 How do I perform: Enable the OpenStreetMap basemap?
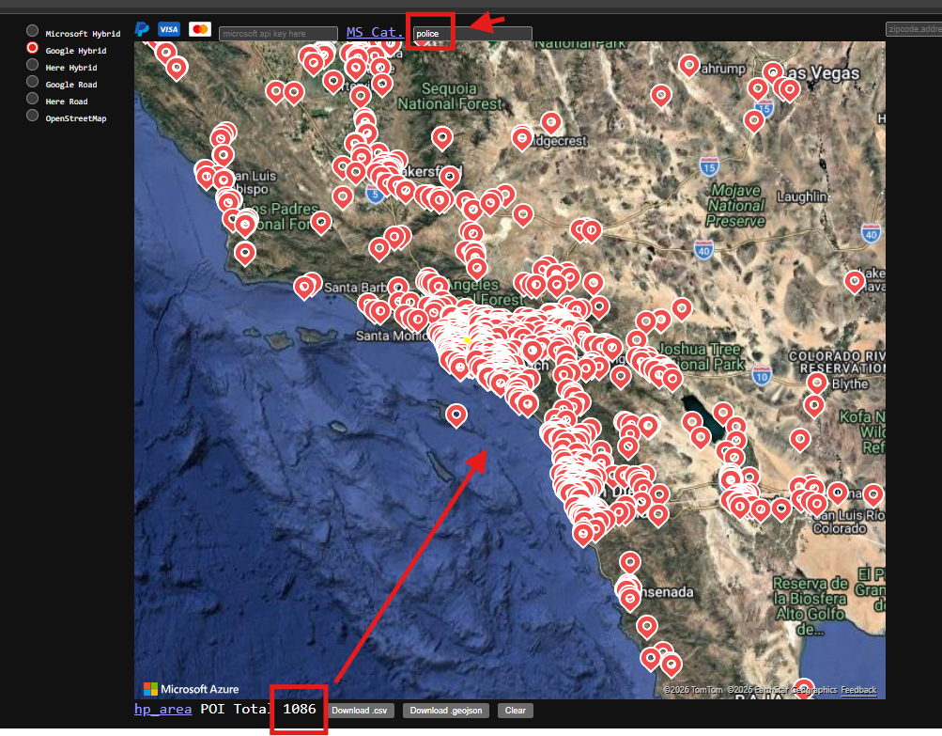click(33, 116)
